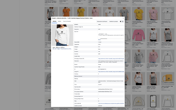176x110 pixels.
Task: Open the Média tab
Action: click(x=60, y=22)
